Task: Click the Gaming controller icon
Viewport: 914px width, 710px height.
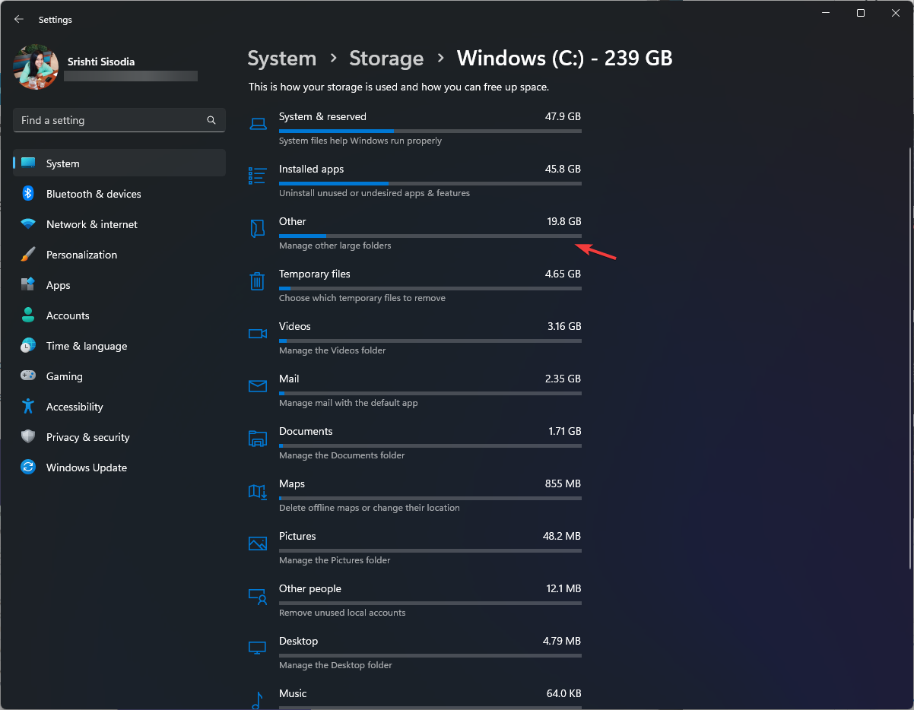Action: click(x=28, y=376)
